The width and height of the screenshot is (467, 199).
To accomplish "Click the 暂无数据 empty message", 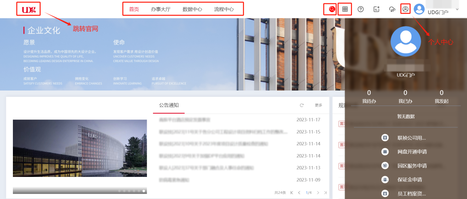I will [406, 116].
